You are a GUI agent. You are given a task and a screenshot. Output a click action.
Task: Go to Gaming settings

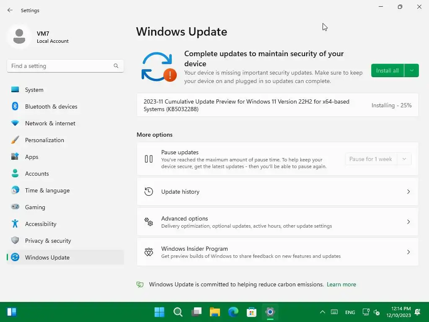65,207
